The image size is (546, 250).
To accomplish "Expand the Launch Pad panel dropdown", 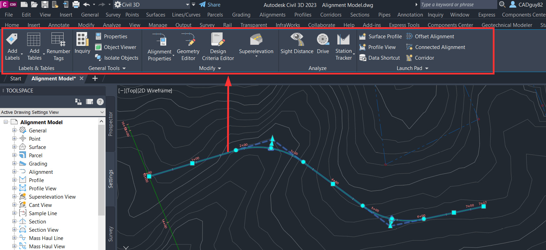I will [427, 68].
